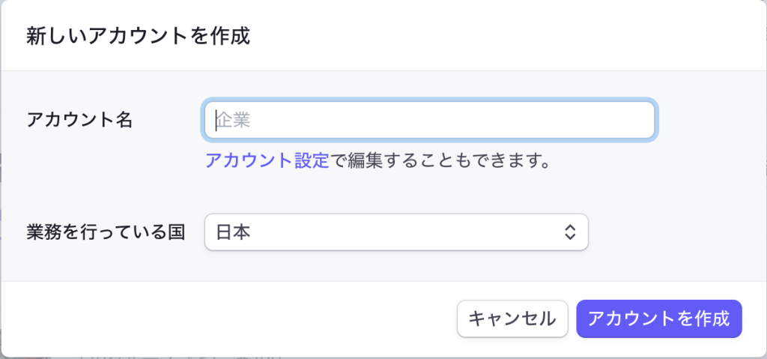Select the 日本 value in the country box
This screenshot has width=767, height=359.
click(233, 232)
